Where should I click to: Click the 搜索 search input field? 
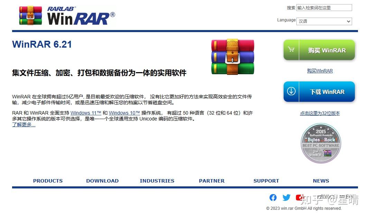324,7
